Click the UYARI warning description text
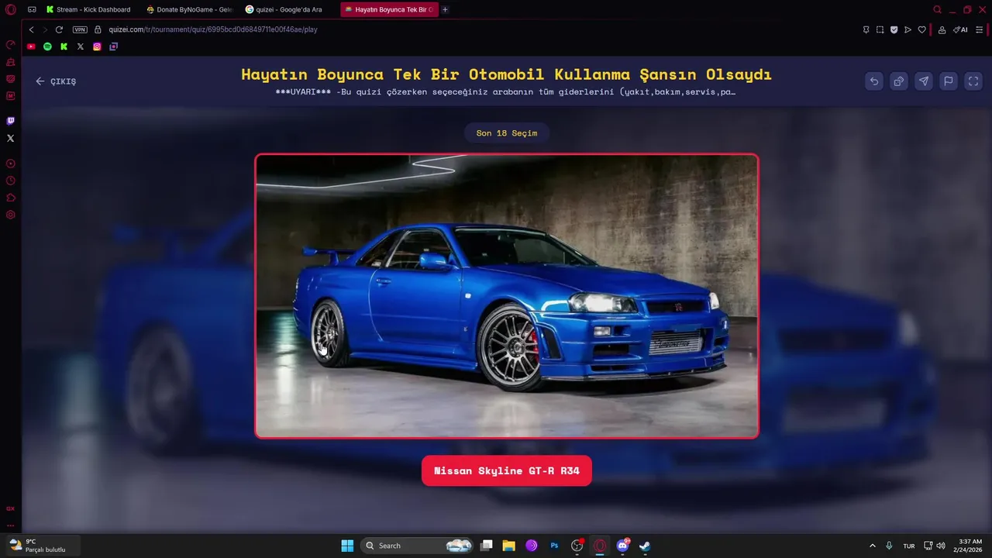This screenshot has width=992, height=558. coord(505,91)
